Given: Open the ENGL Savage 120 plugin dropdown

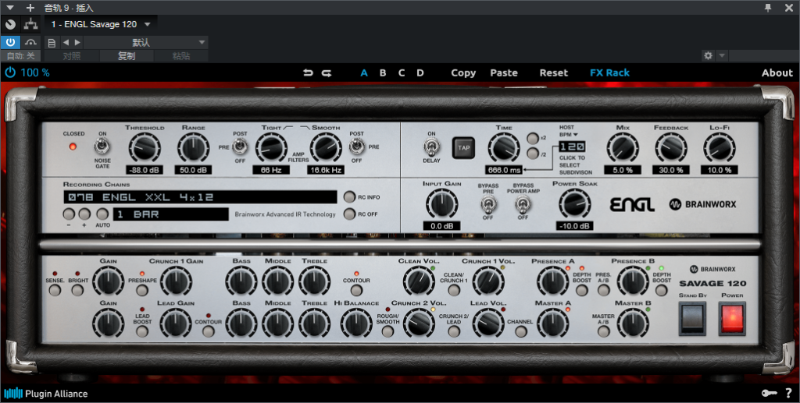Looking at the screenshot, I should point(101,24).
